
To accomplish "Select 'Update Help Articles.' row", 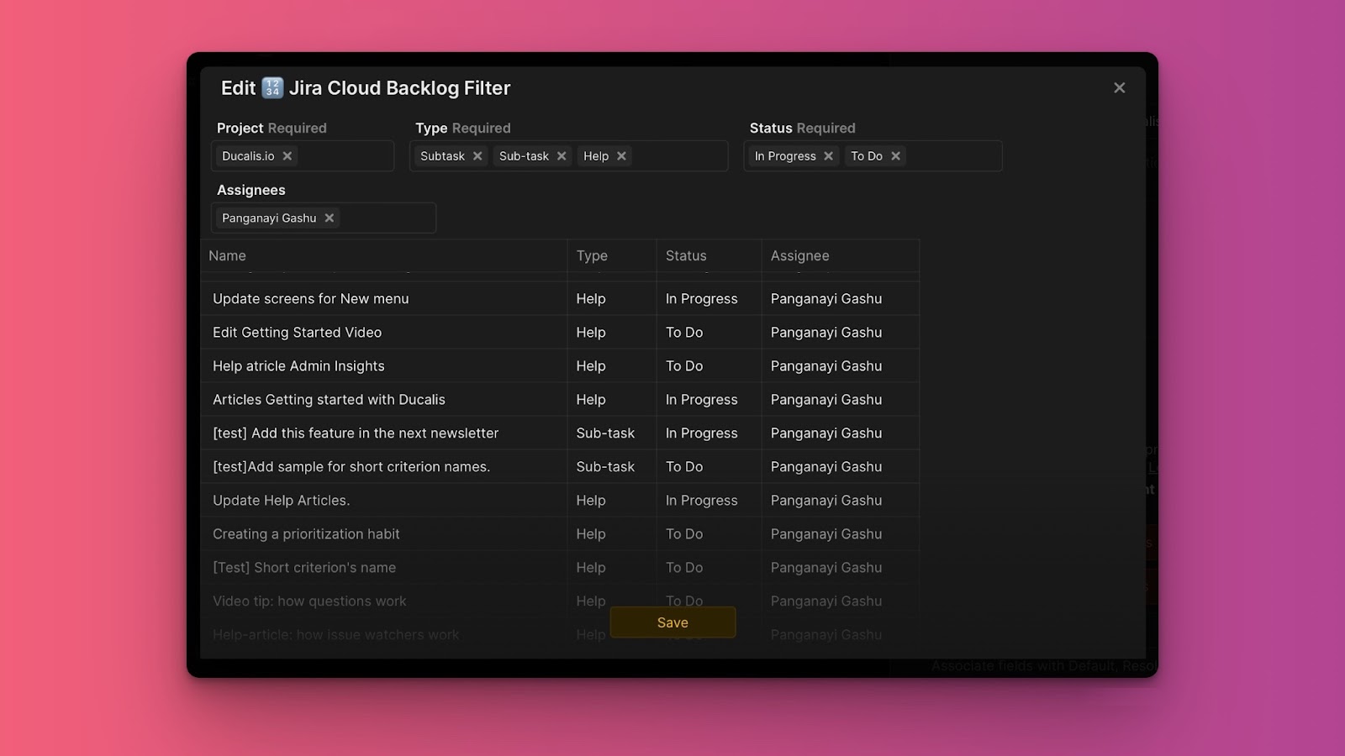I will (x=560, y=501).
